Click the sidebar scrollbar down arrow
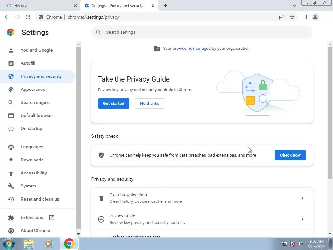 [78, 234]
